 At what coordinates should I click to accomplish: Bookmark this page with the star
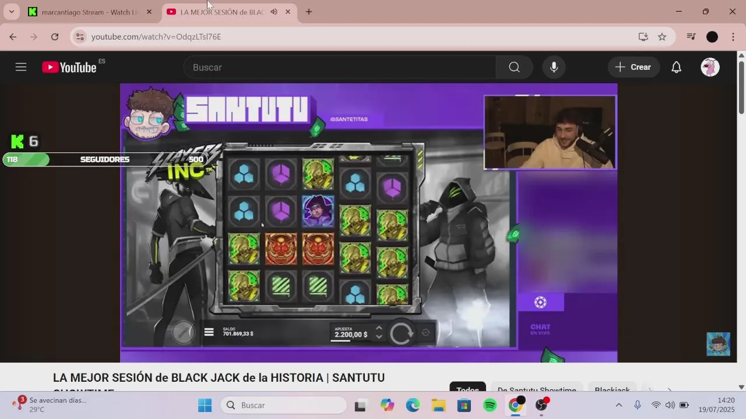pyautogui.click(x=662, y=37)
